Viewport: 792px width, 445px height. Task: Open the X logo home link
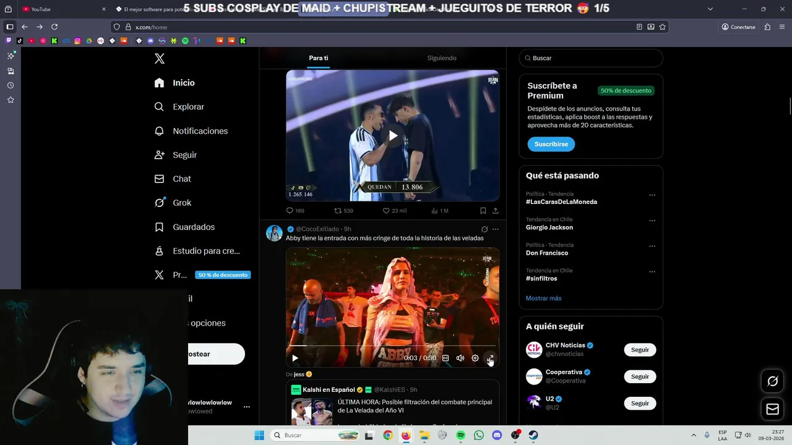pos(160,59)
